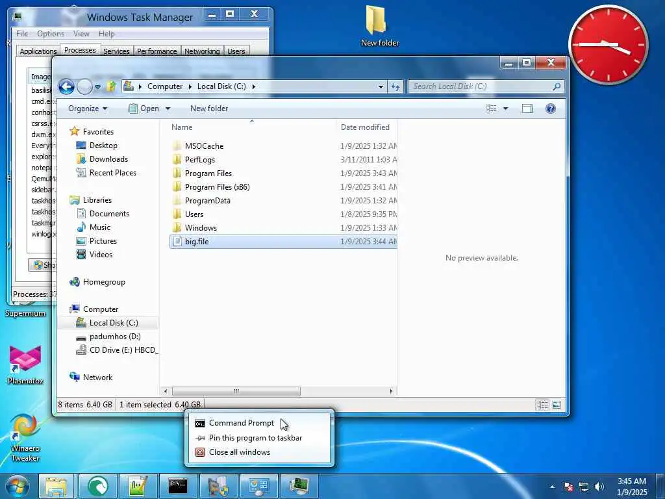Viewport: 665px width, 499px height.
Task: Open the view options dropdown arrow
Action: tap(505, 109)
